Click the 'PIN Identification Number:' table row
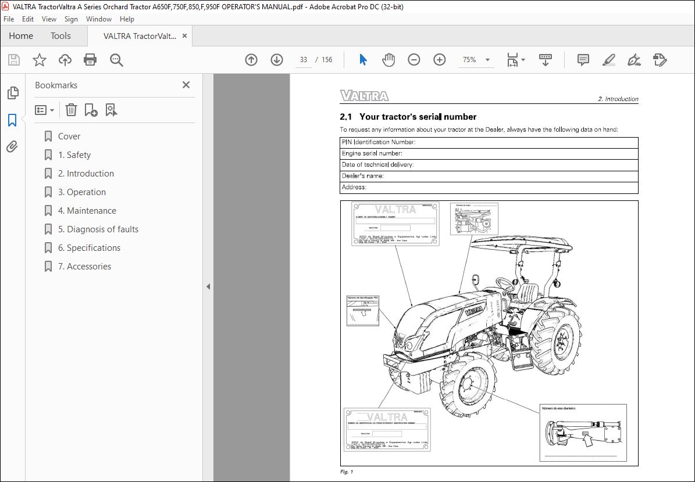This screenshot has width=695, height=482. [489, 142]
